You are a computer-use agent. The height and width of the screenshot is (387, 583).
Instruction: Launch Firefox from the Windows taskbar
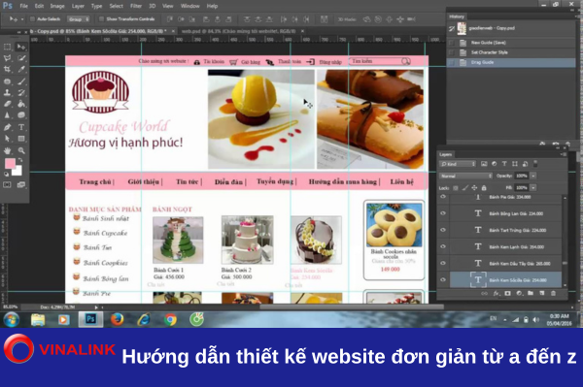pos(118,319)
